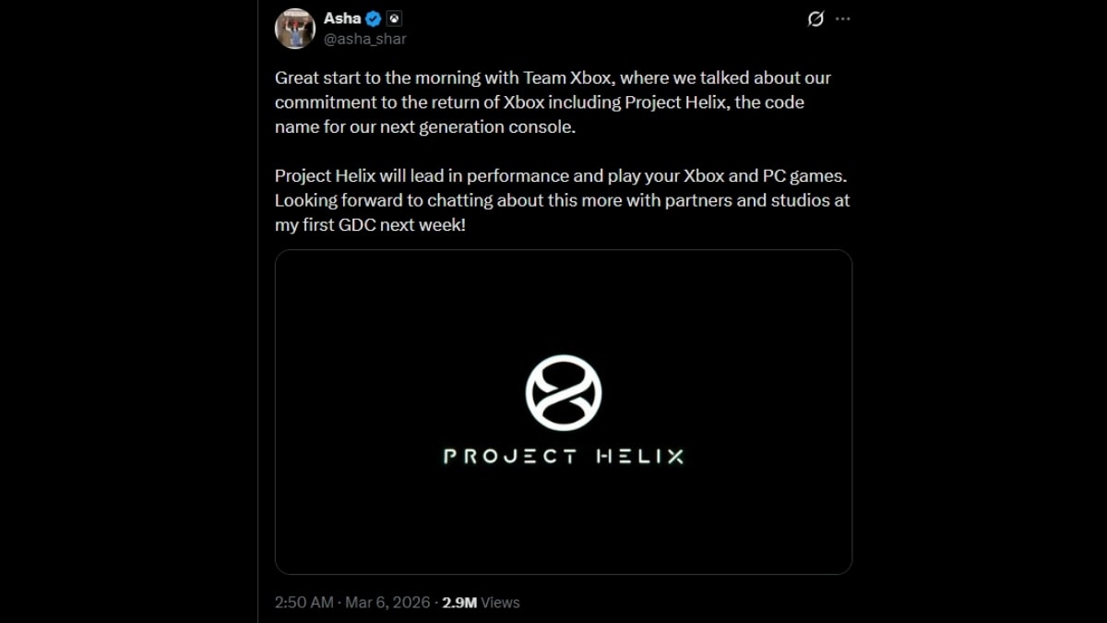
Task: Click the blue verified checkmark beside Asha
Action: (x=372, y=17)
